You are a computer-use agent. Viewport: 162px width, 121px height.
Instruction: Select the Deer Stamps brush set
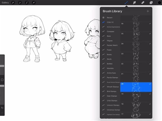(x=111, y=96)
